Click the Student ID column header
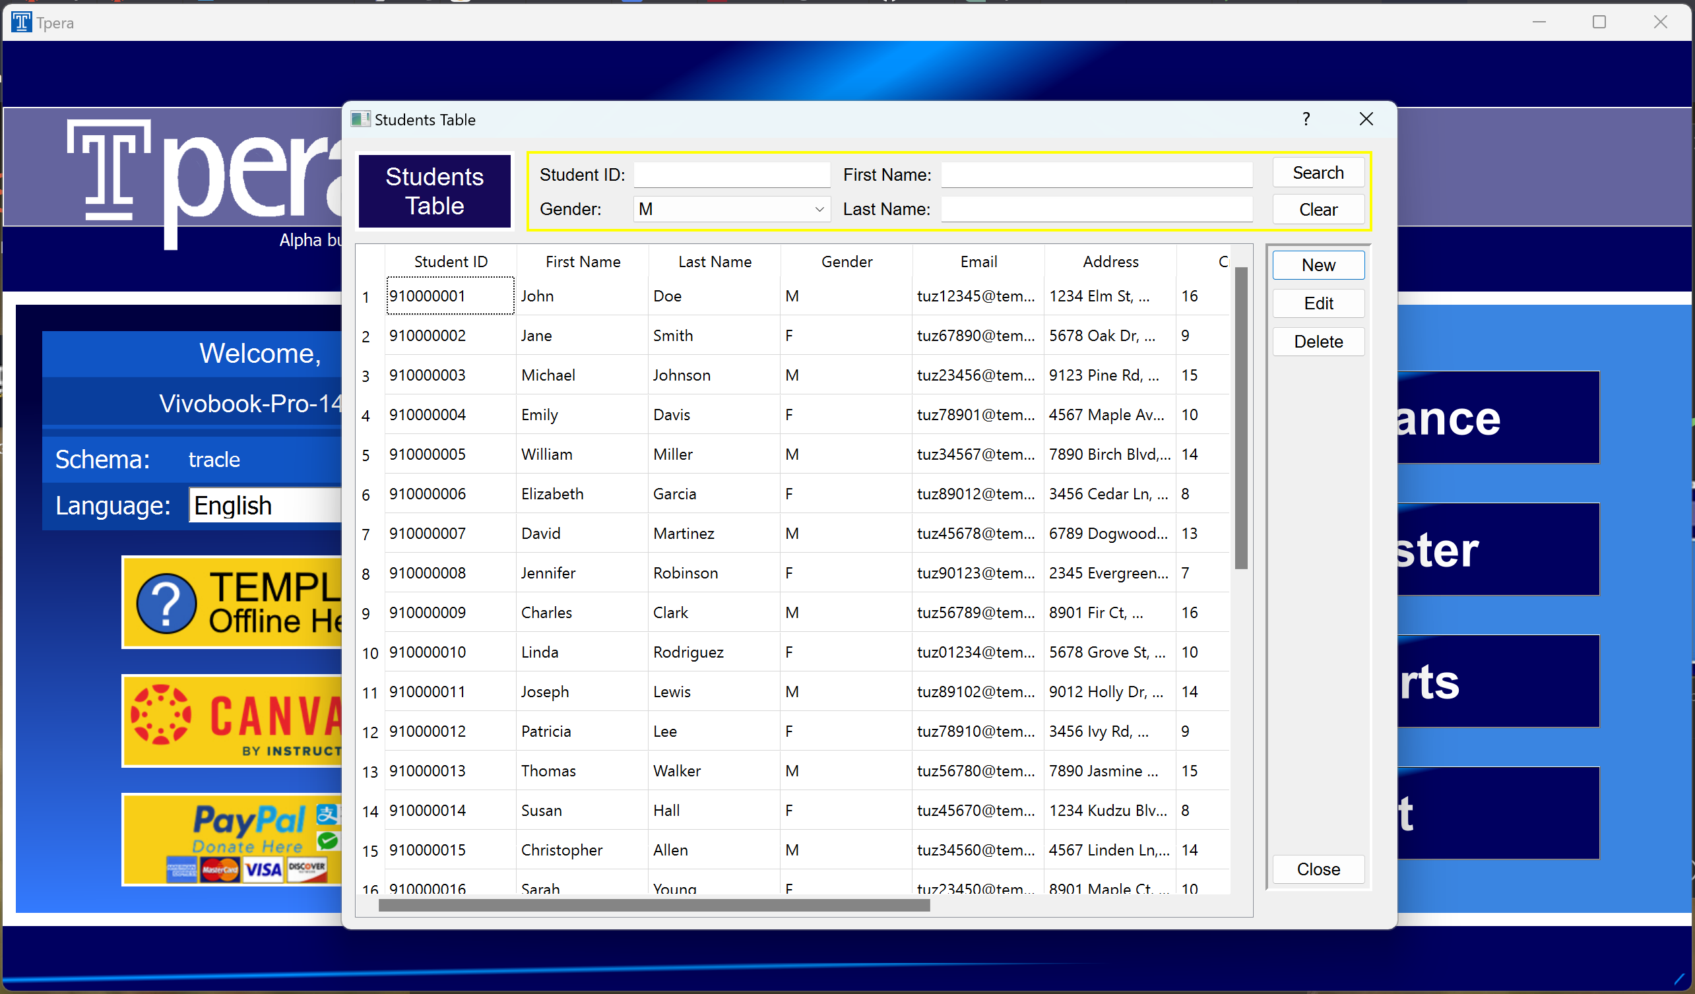The width and height of the screenshot is (1695, 994). click(x=451, y=262)
